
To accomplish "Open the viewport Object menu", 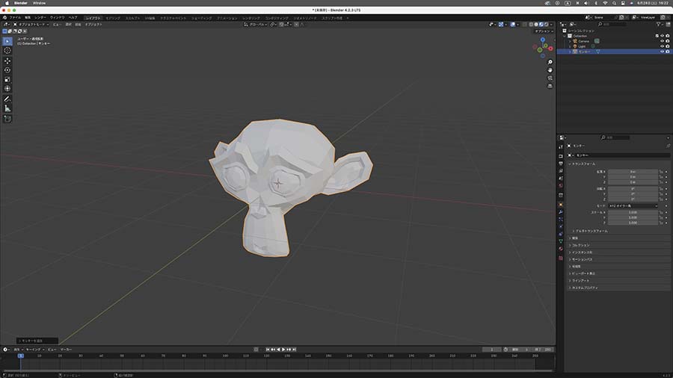I will pyautogui.click(x=93, y=25).
